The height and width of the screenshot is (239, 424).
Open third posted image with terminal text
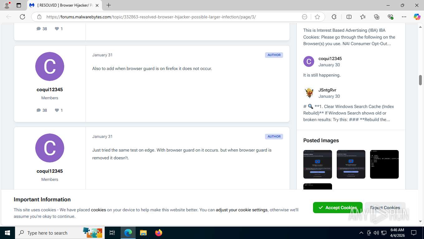384,164
